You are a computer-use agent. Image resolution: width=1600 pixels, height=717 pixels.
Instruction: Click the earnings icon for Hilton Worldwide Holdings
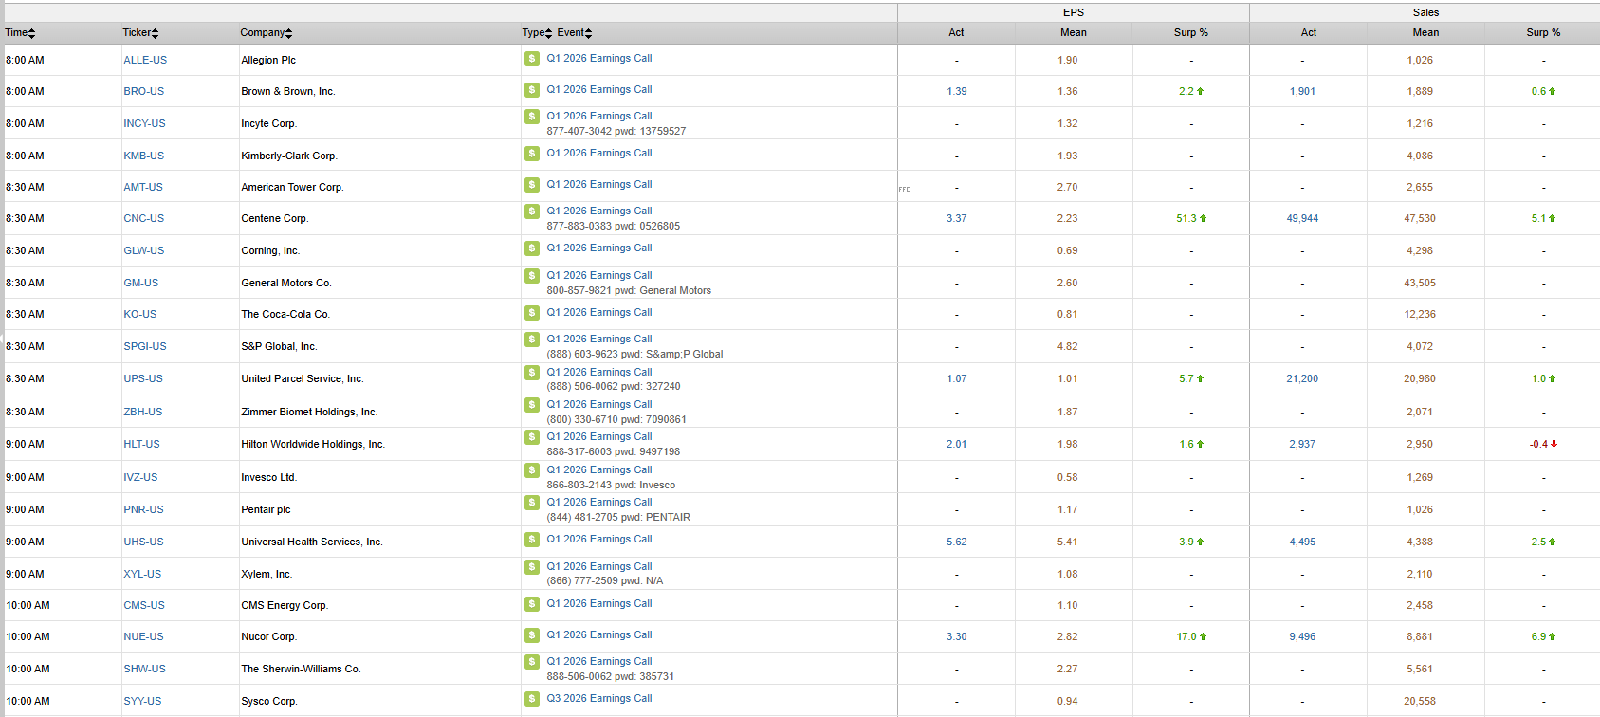coord(532,437)
